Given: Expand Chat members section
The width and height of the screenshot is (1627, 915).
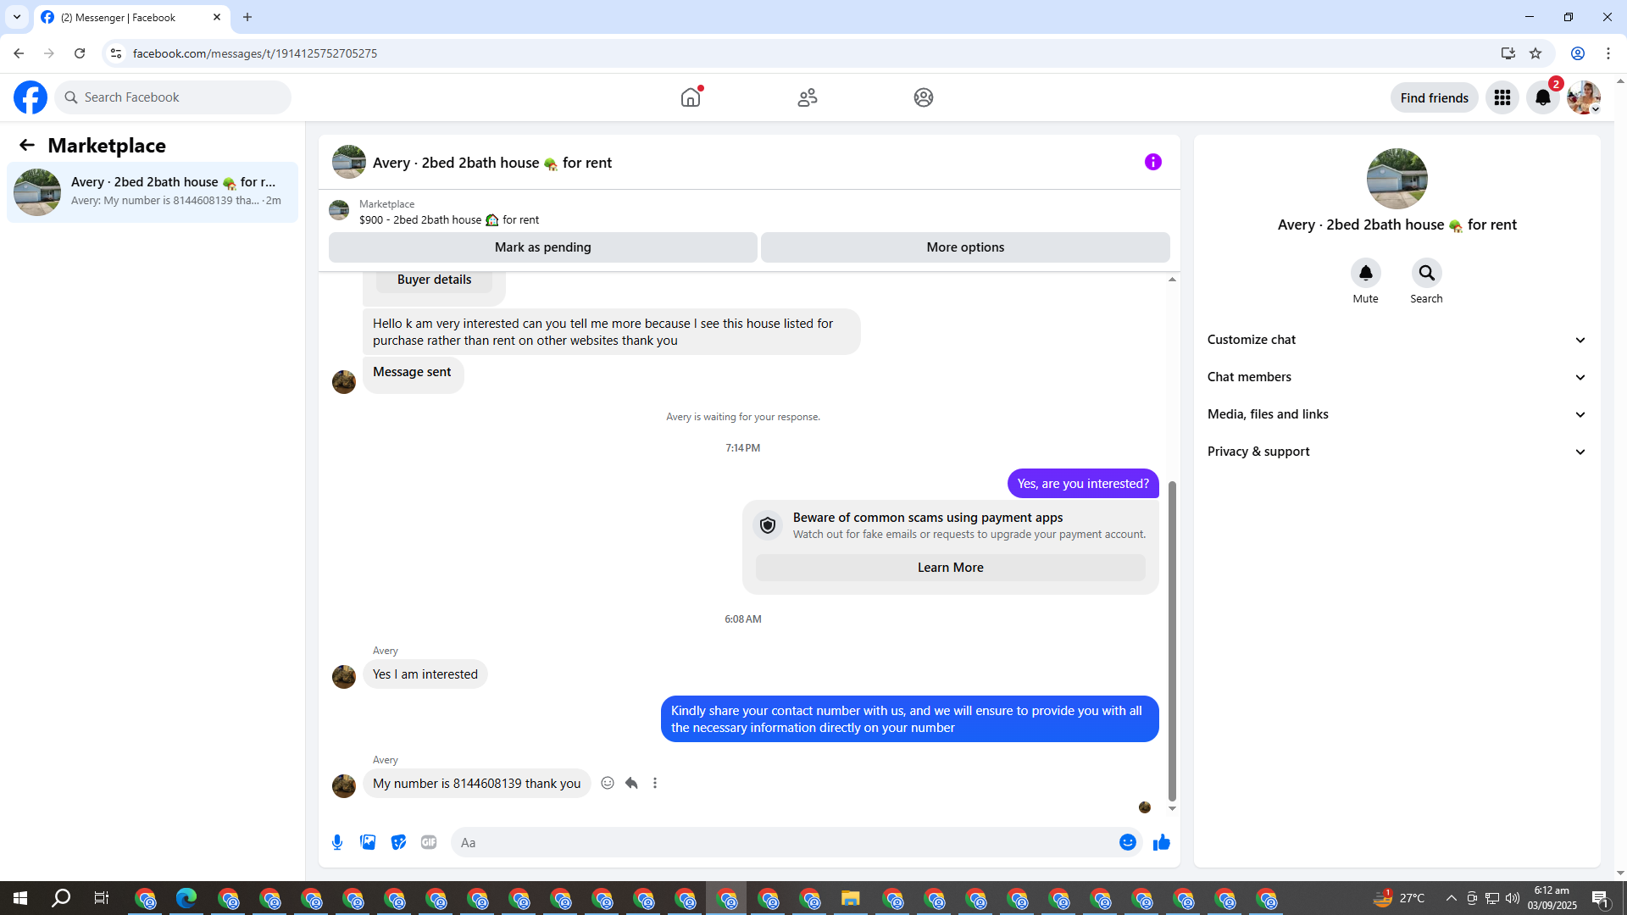Looking at the screenshot, I should coord(1397,377).
